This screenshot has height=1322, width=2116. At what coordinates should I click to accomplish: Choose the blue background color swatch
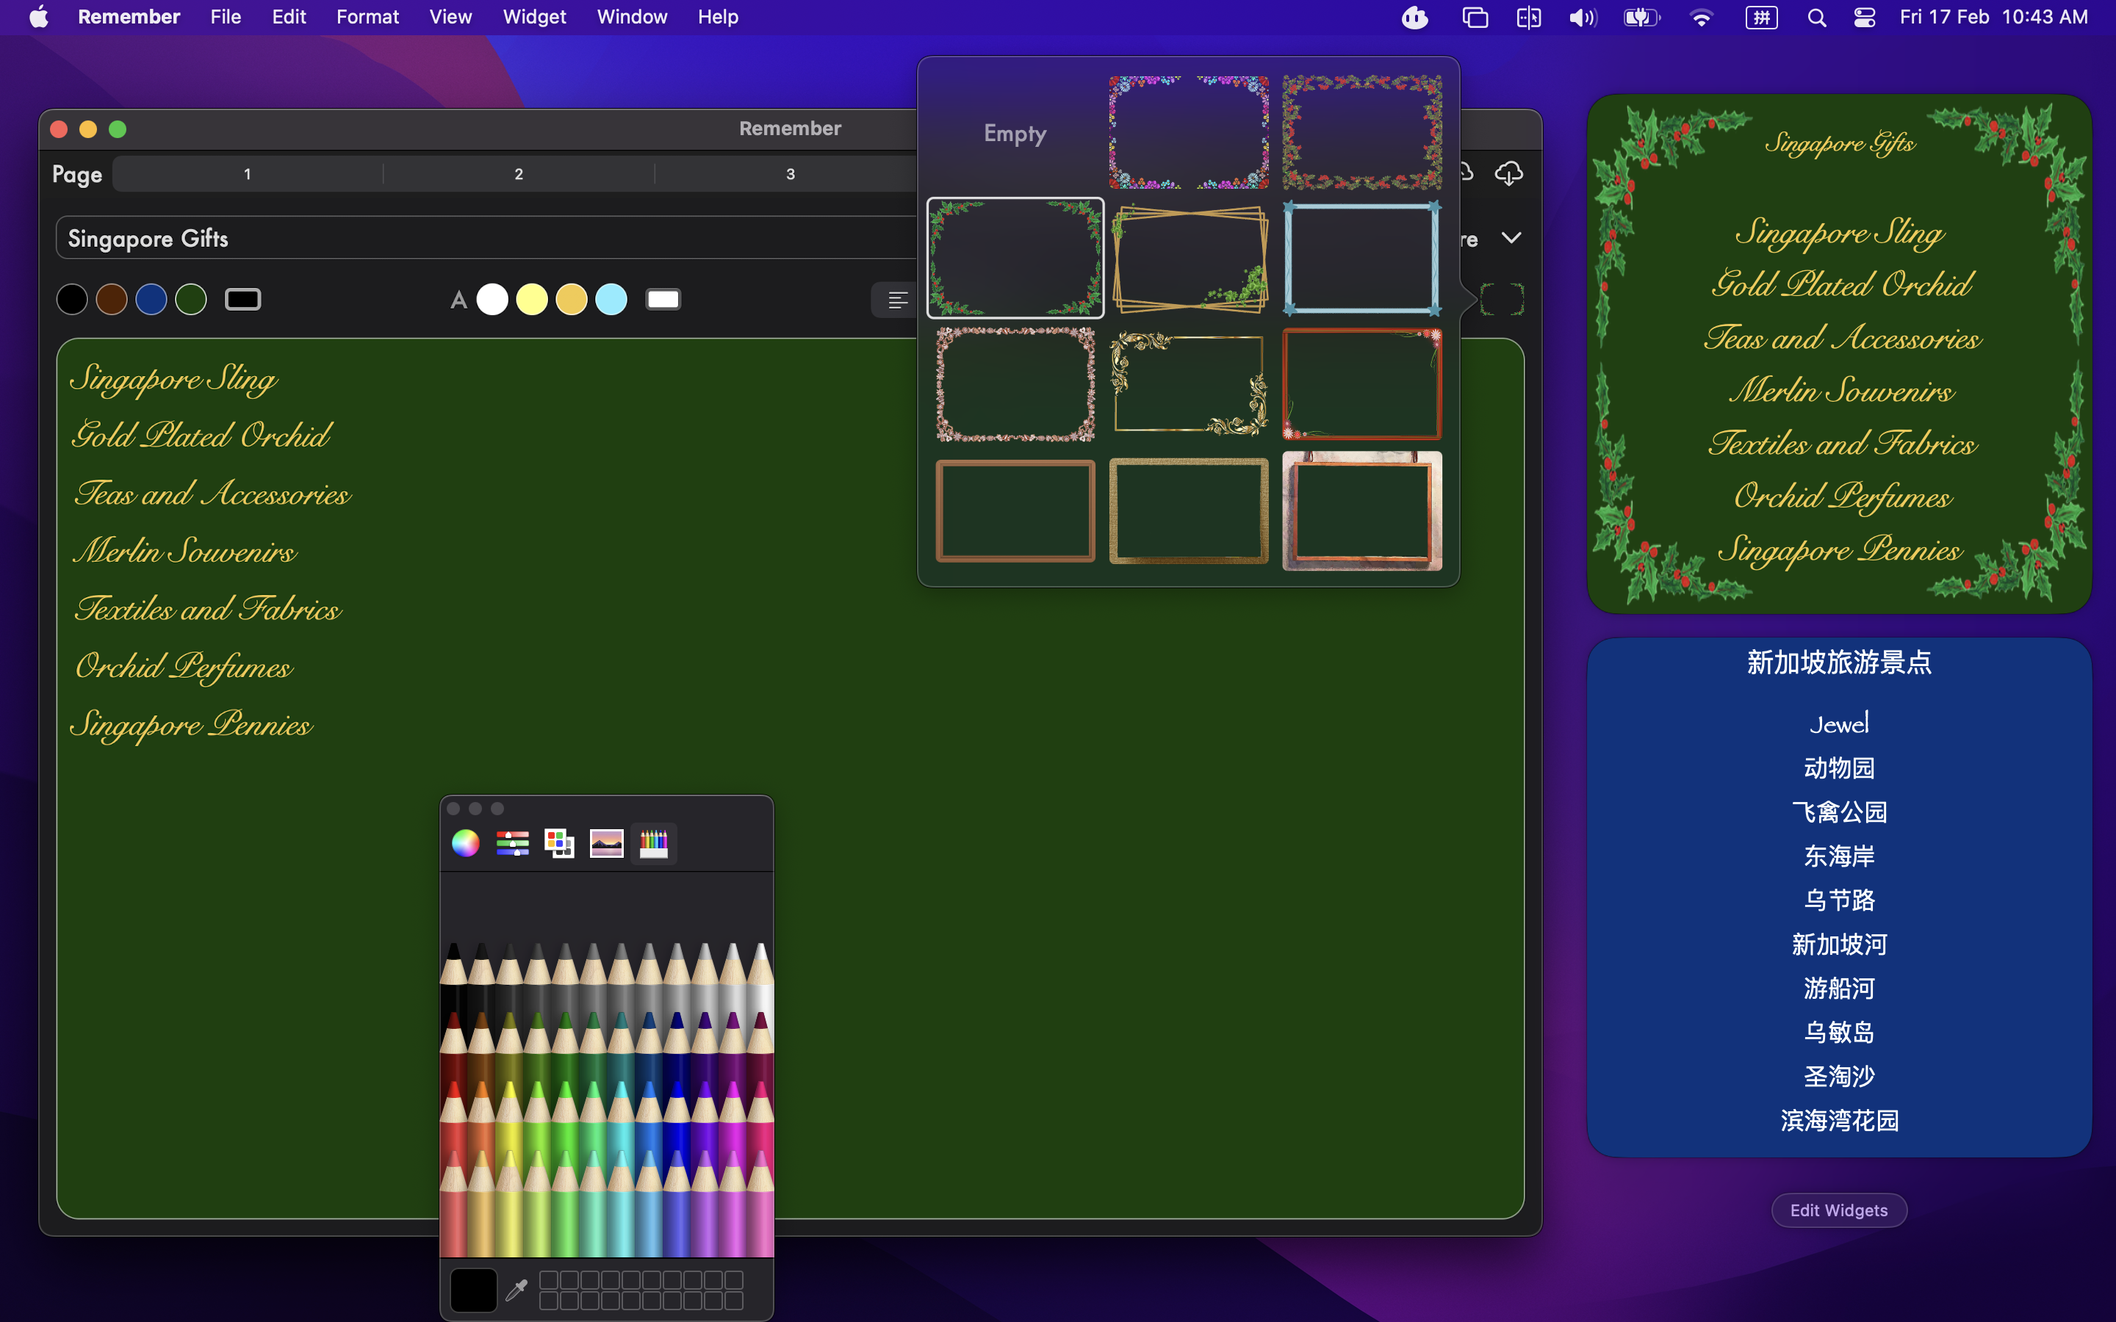(x=151, y=300)
